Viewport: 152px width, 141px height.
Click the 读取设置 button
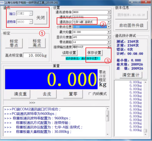coord(69,53)
